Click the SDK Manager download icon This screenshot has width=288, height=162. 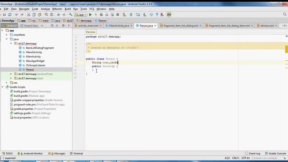(144, 14)
